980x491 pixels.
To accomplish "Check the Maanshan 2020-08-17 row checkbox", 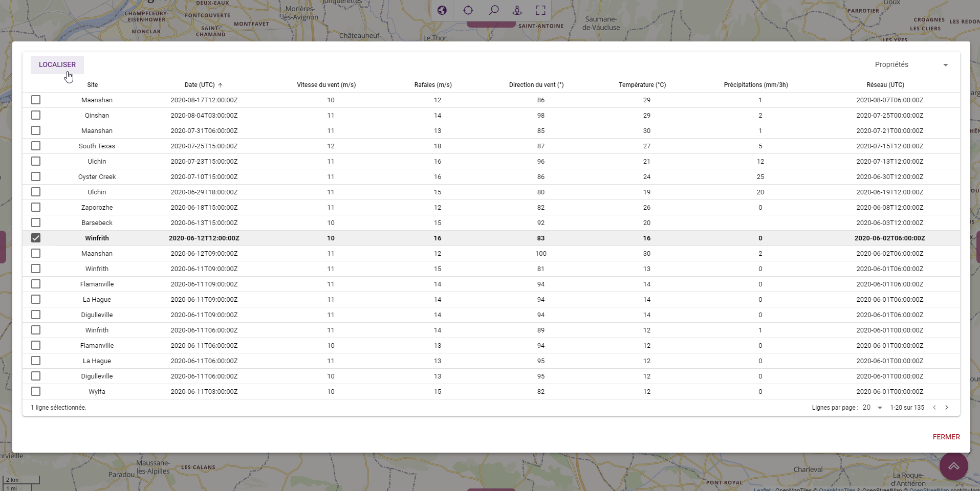I will pos(36,100).
